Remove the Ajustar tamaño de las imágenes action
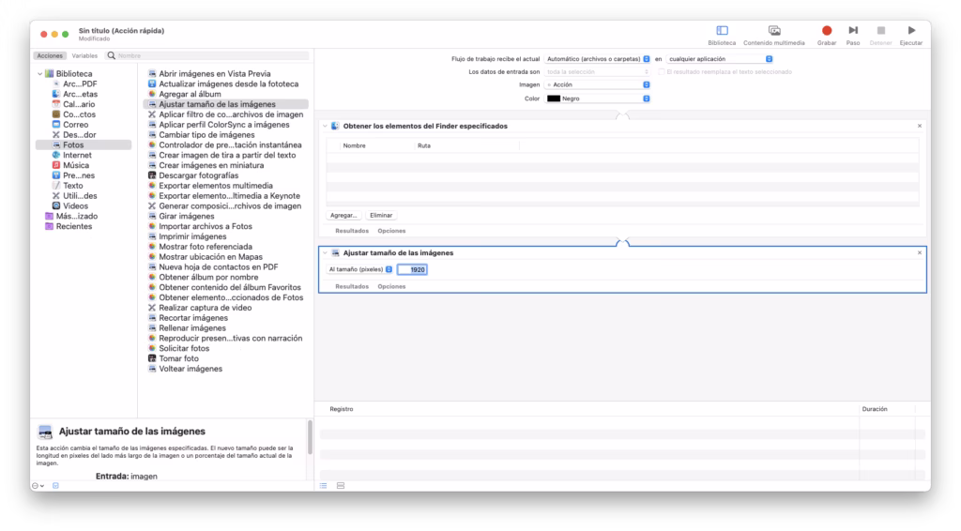The height and width of the screenshot is (531, 961). [x=919, y=253]
